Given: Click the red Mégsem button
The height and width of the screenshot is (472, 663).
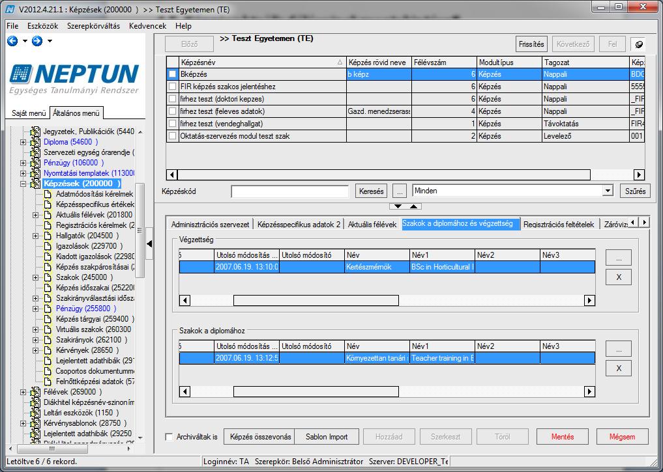Looking at the screenshot, I should click(622, 437).
